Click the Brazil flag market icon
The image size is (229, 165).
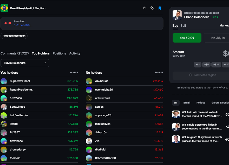[4, 8]
